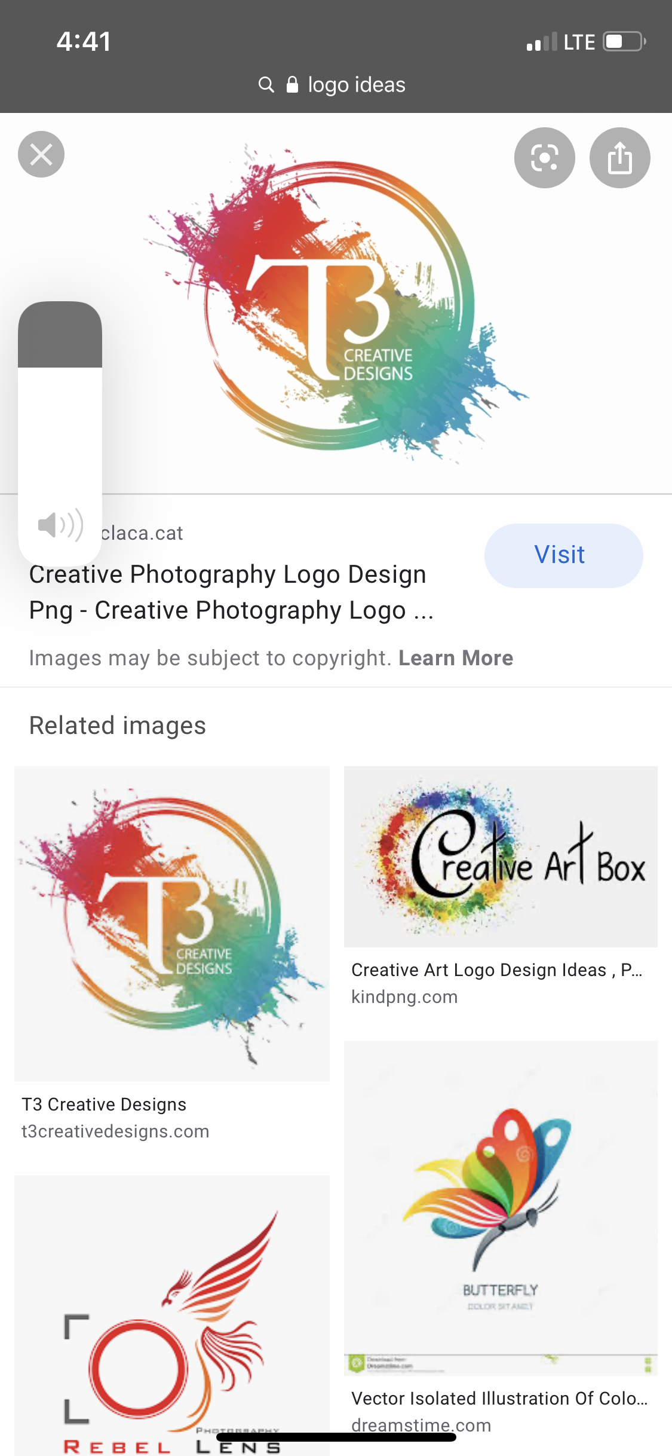The image size is (672, 1456).
Task: Tap the battery indicator in status bar
Action: coord(625,42)
